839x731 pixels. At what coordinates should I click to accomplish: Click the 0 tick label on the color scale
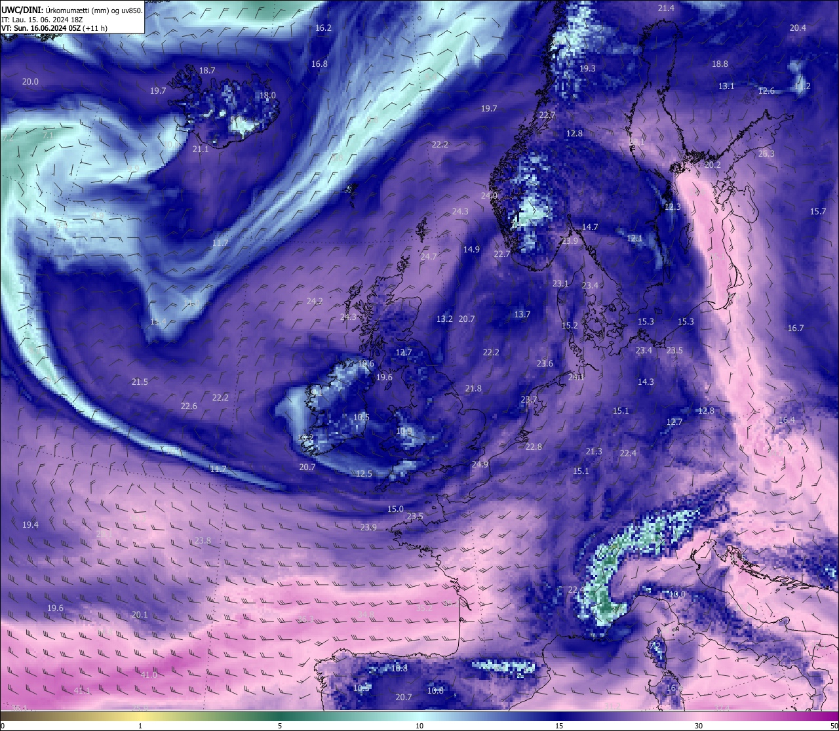coord(2,726)
